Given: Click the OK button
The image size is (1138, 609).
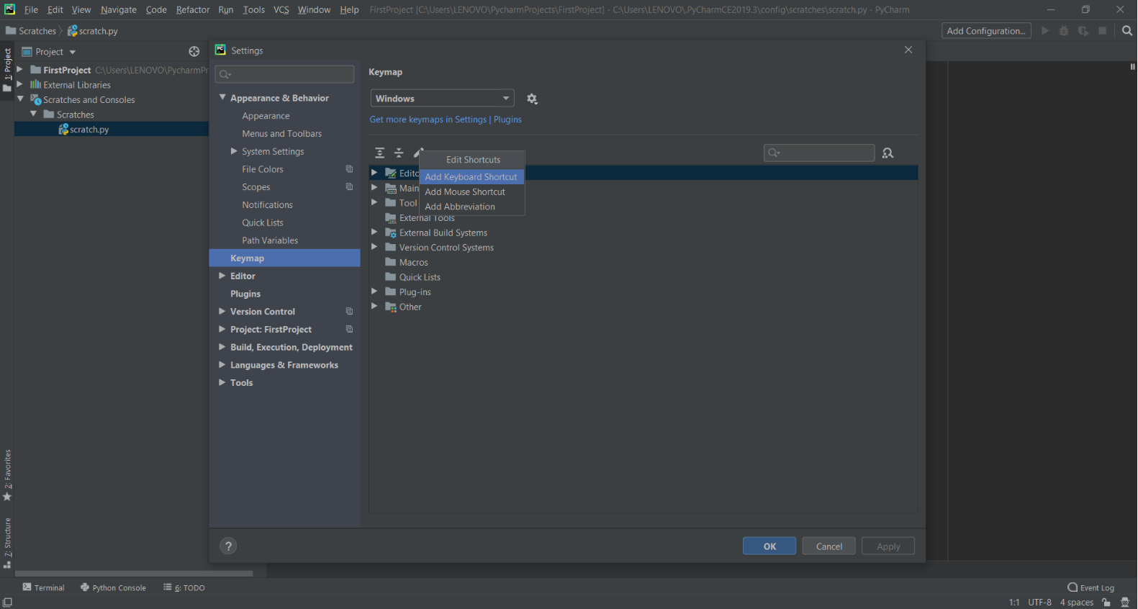Looking at the screenshot, I should point(769,546).
